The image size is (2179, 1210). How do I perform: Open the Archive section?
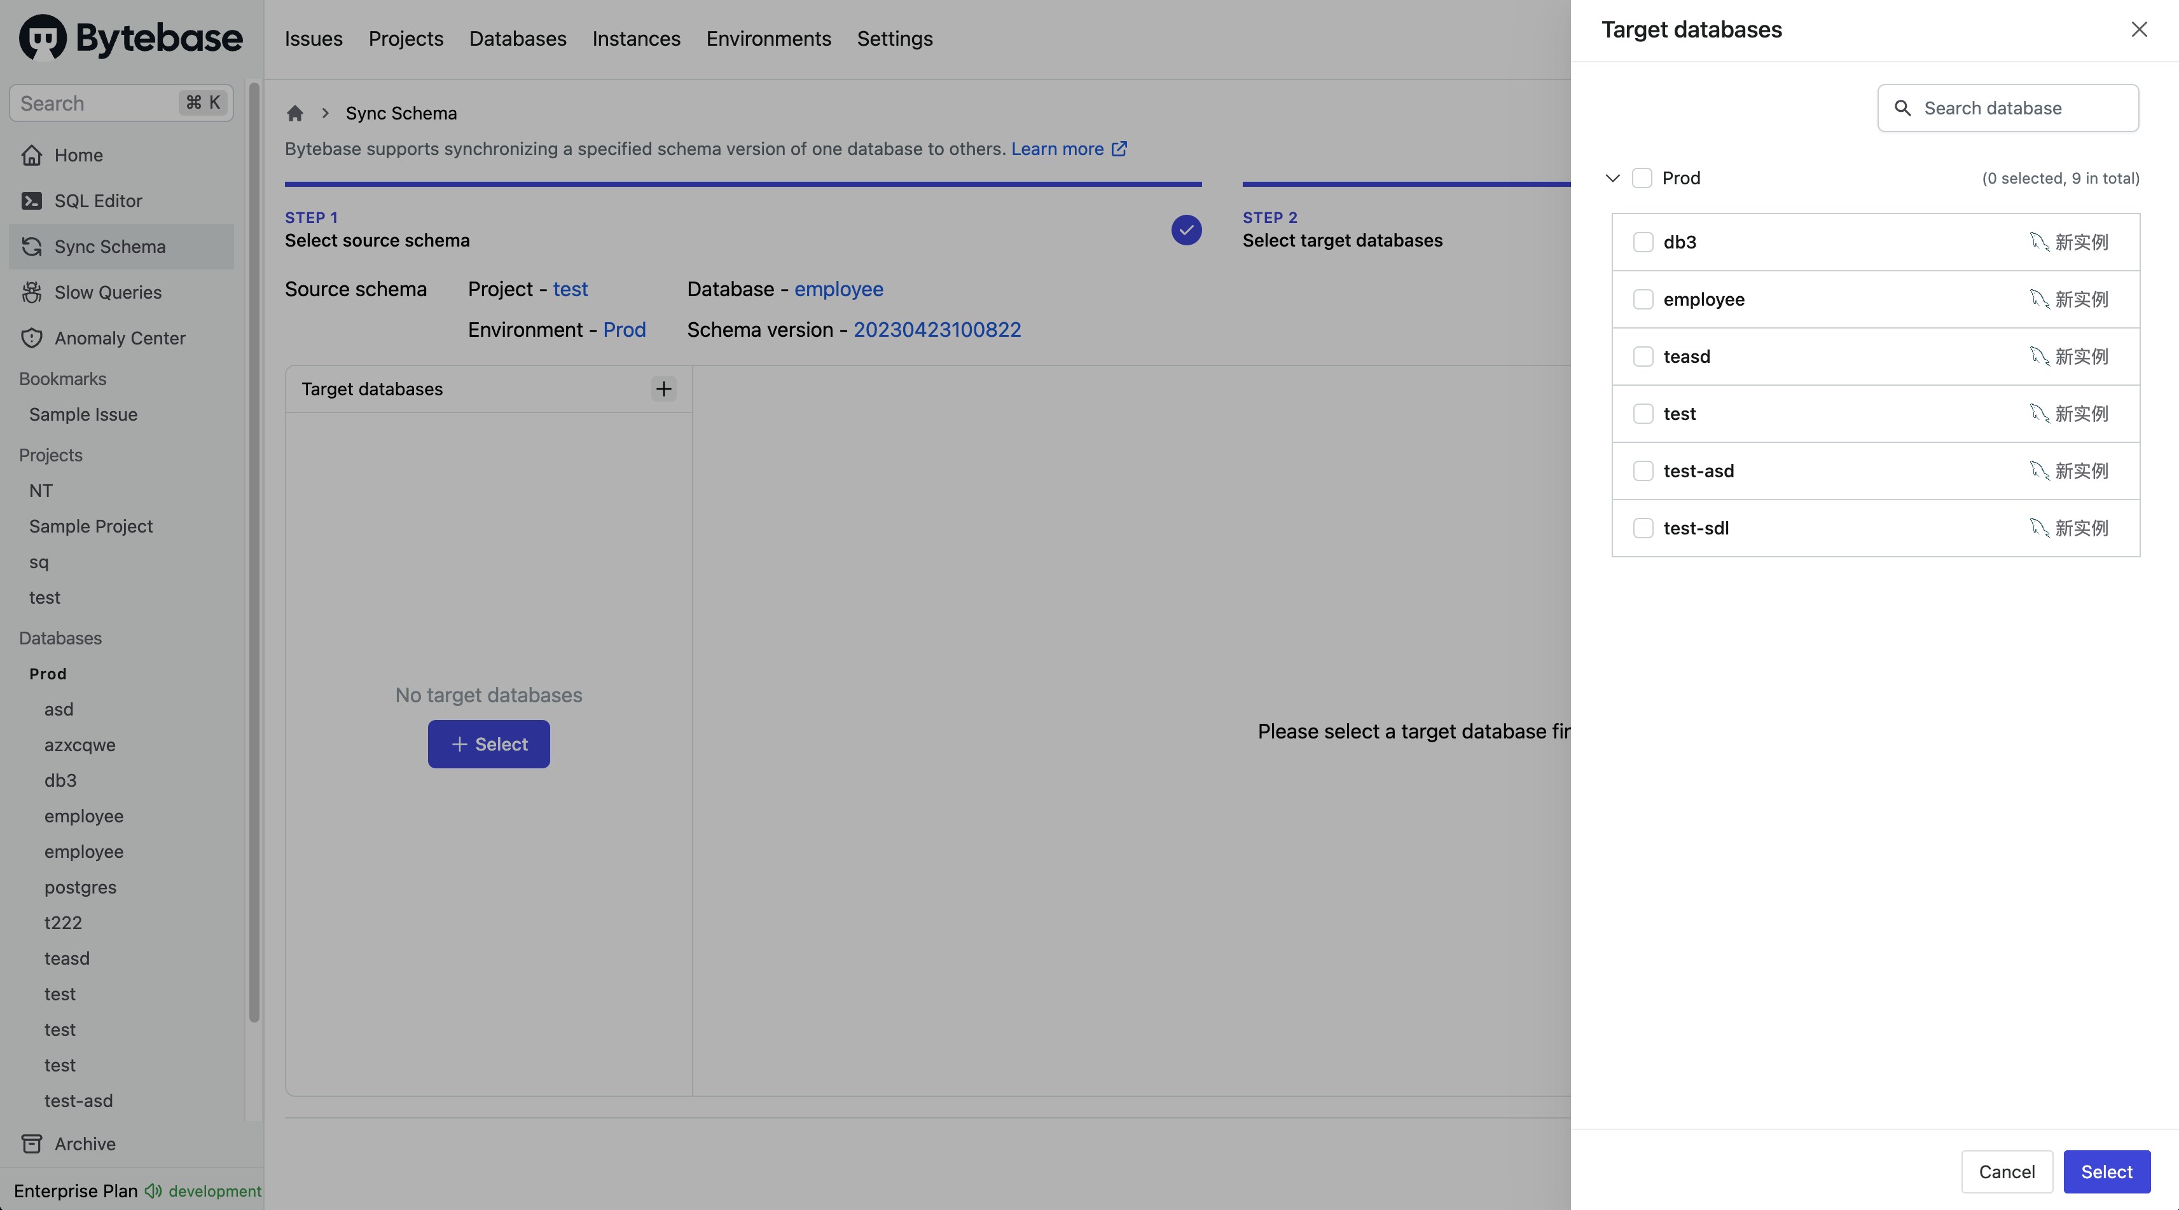tap(84, 1143)
